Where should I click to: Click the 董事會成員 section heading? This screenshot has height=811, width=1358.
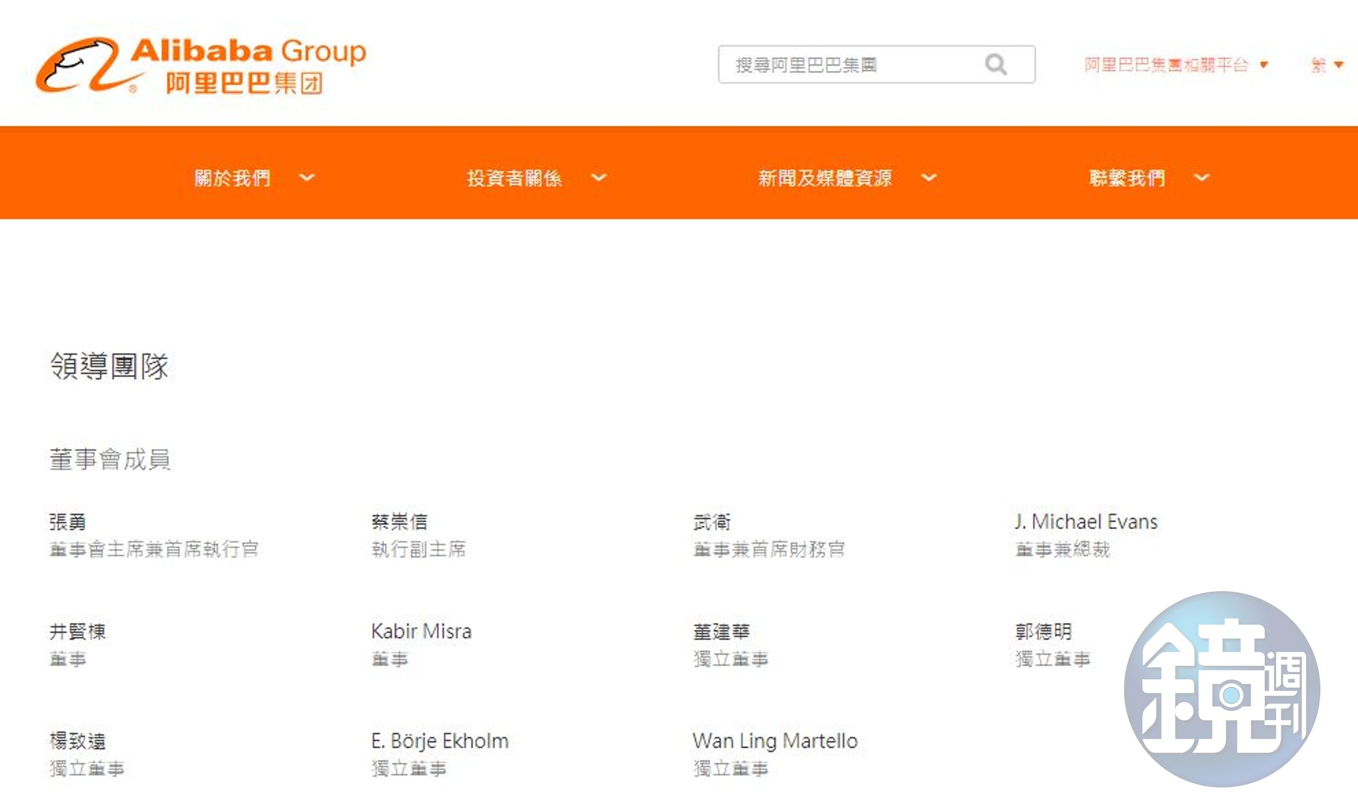pos(110,459)
